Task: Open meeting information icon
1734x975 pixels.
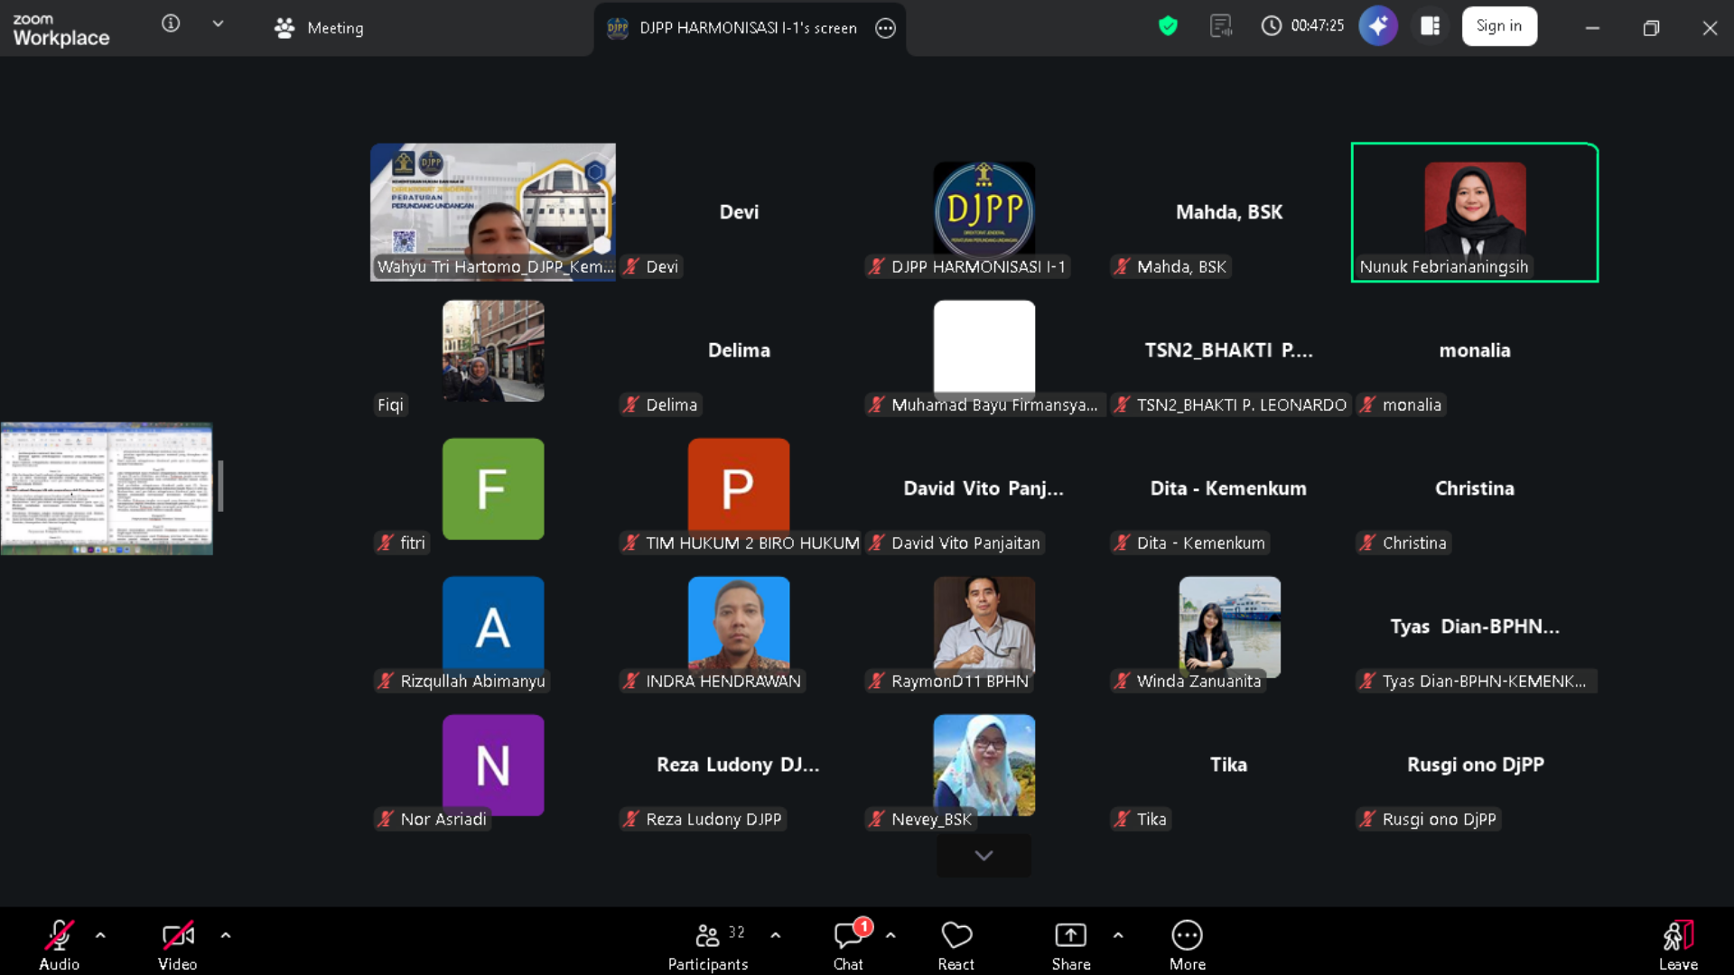Action: click(171, 24)
